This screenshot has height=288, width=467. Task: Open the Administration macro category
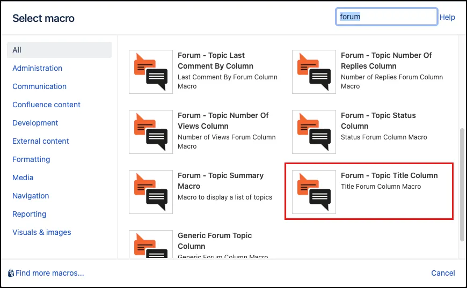tap(37, 68)
